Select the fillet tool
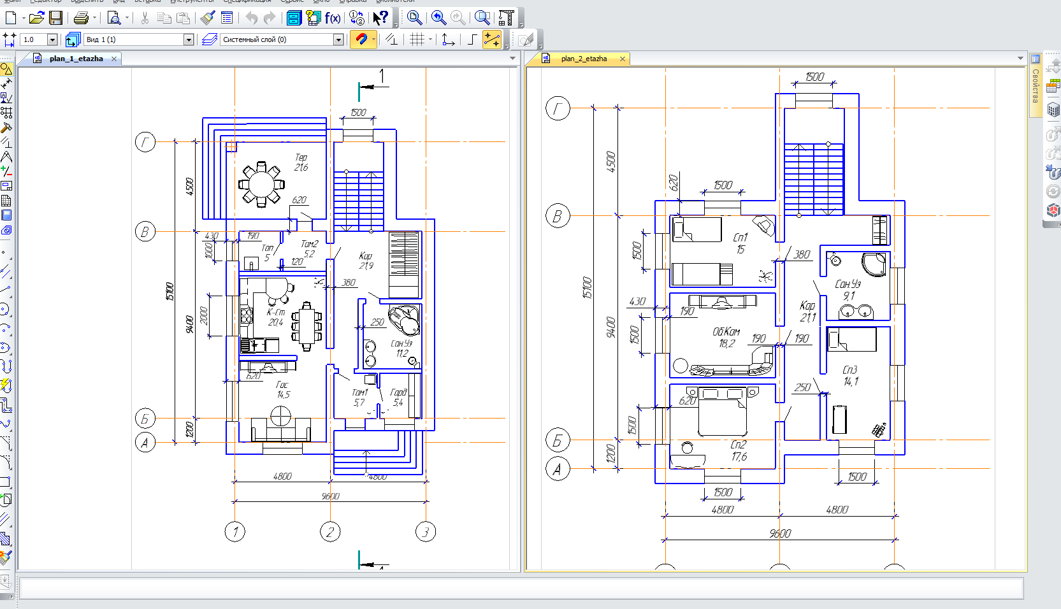 click(x=6, y=462)
